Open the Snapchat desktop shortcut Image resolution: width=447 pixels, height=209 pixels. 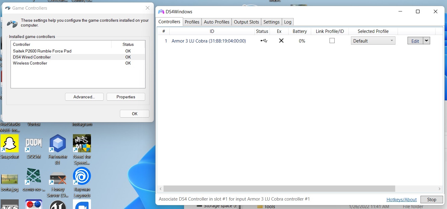(x=10, y=144)
